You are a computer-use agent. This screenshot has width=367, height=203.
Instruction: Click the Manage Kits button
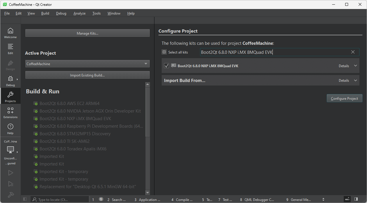coord(87,33)
